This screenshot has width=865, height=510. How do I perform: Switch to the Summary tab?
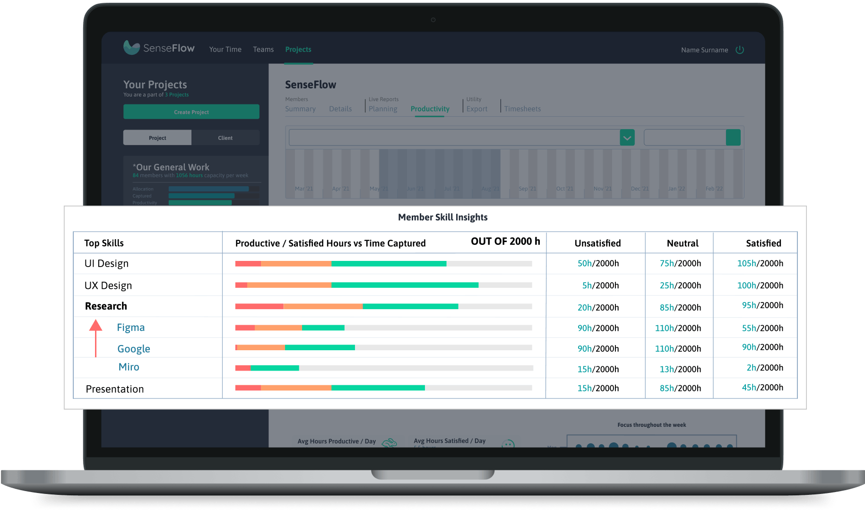point(301,109)
